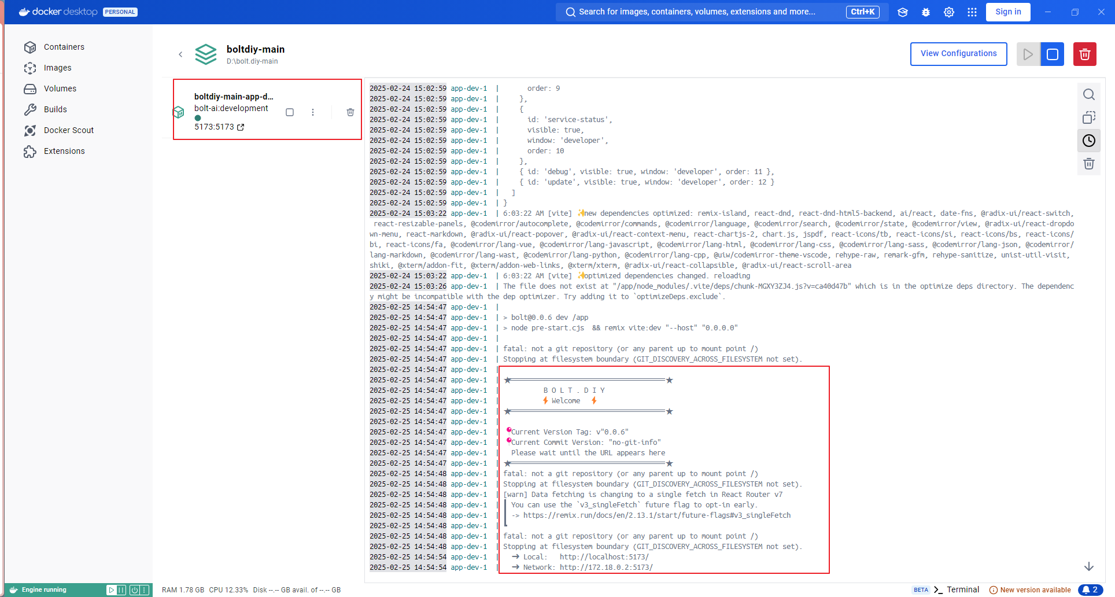Start the boltdiy-main stack with play button
The height and width of the screenshot is (597, 1115).
pyautogui.click(x=1028, y=54)
